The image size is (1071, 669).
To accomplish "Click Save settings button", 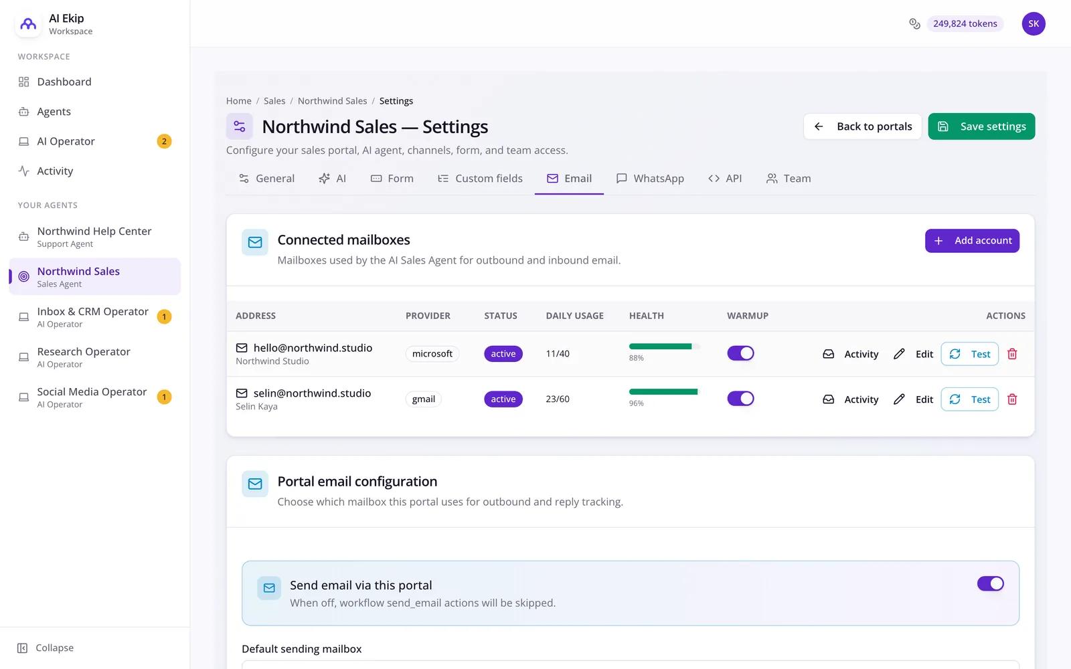I will pos(981,126).
